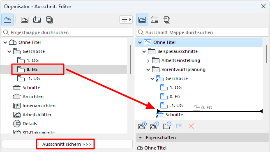Switch left pane to View Map icon
Viewport: 270px width, 152px height.
25,20
